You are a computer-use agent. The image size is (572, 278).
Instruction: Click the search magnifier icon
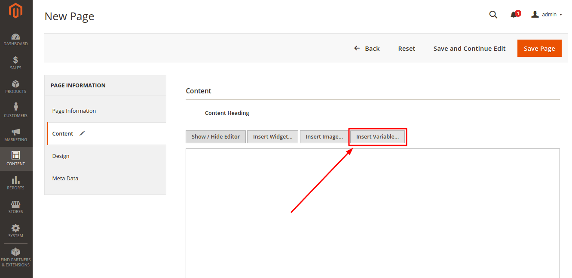click(493, 15)
